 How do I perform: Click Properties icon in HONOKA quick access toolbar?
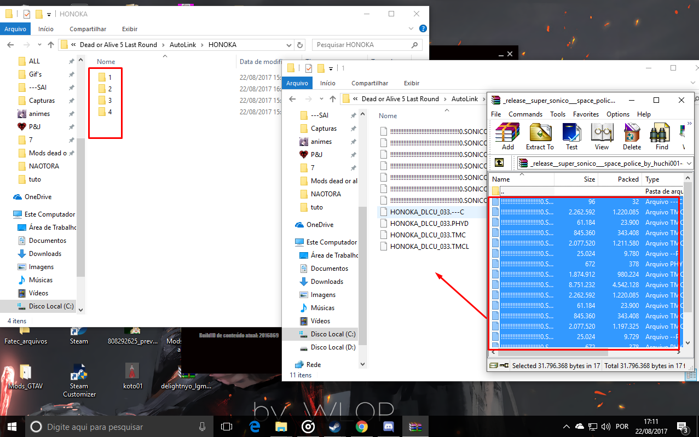point(27,14)
